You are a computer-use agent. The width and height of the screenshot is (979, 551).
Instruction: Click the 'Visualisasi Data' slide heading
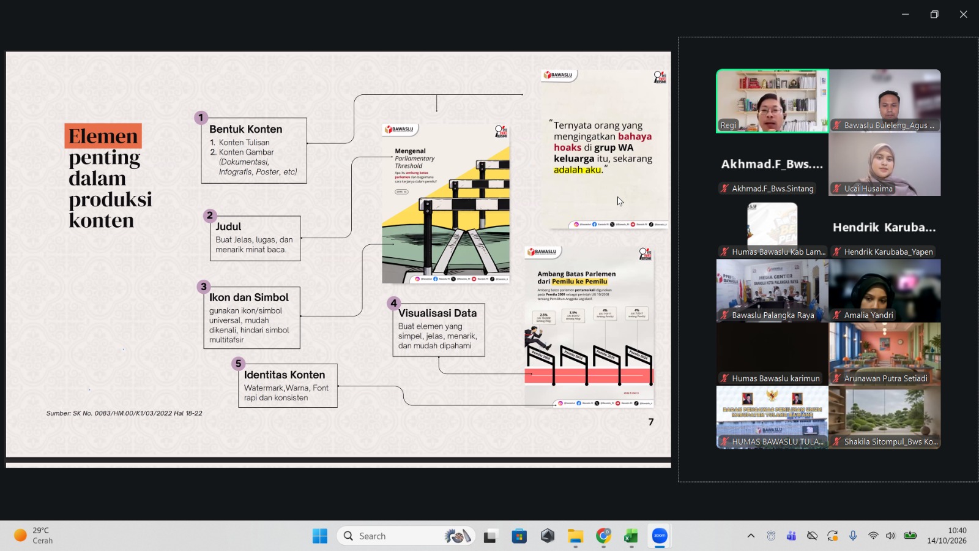(x=437, y=313)
